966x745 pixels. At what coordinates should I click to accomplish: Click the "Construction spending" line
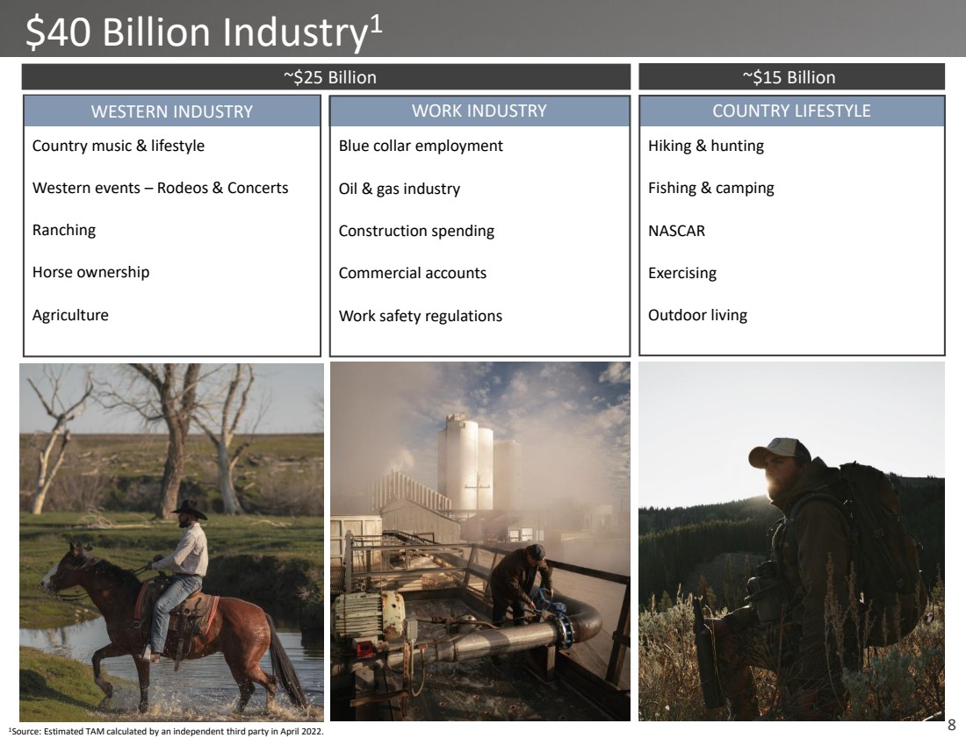416,231
